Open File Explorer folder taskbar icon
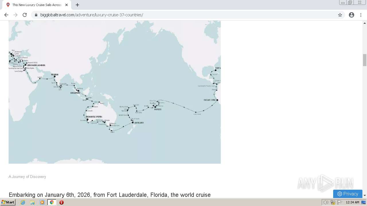Screen dimensions: 367x206 32,202
